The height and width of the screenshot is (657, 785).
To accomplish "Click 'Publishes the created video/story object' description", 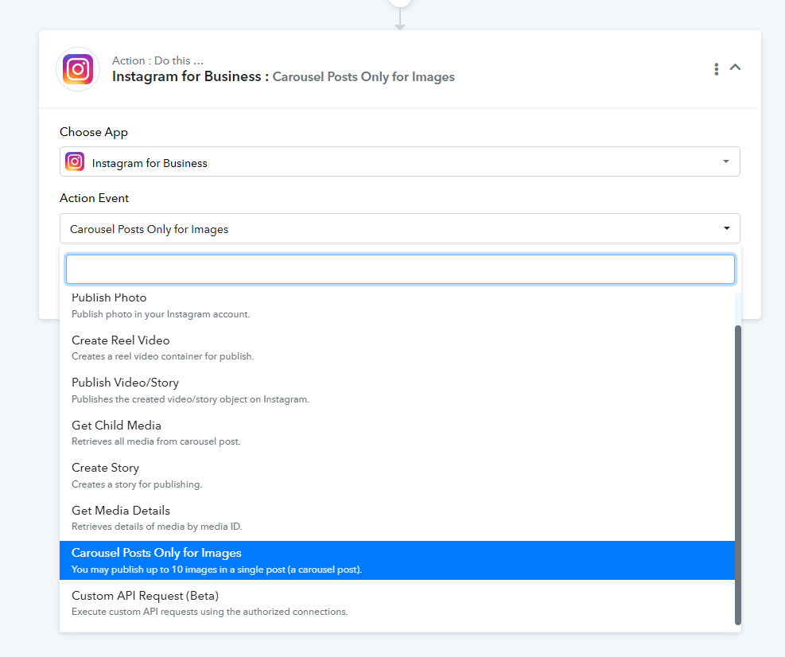I will [x=190, y=399].
